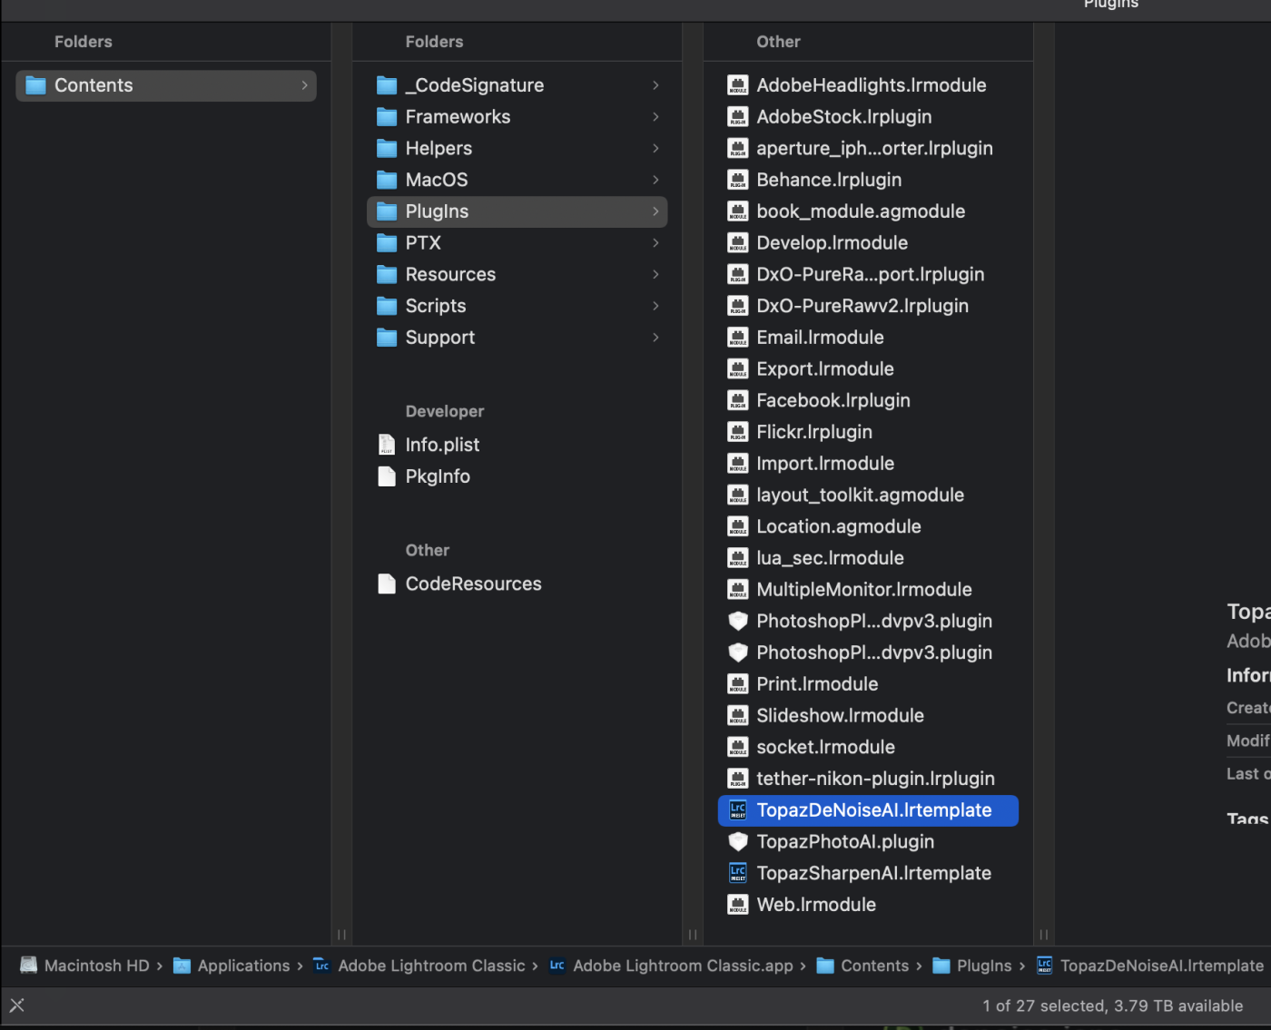Click column resize handle after Other column
The height and width of the screenshot is (1030, 1271).
tap(1044, 935)
